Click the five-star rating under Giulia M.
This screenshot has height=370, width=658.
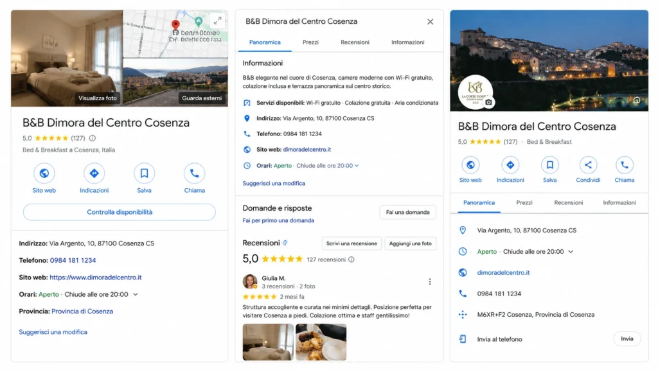click(x=260, y=297)
